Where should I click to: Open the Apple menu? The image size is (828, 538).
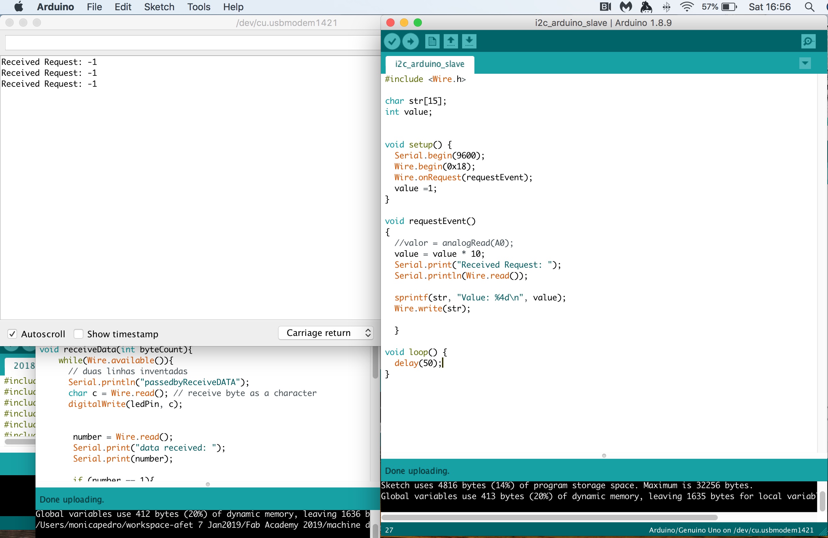click(x=19, y=6)
